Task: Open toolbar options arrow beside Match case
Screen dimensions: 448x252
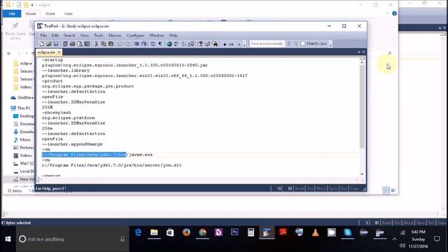Action: point(330,44)
